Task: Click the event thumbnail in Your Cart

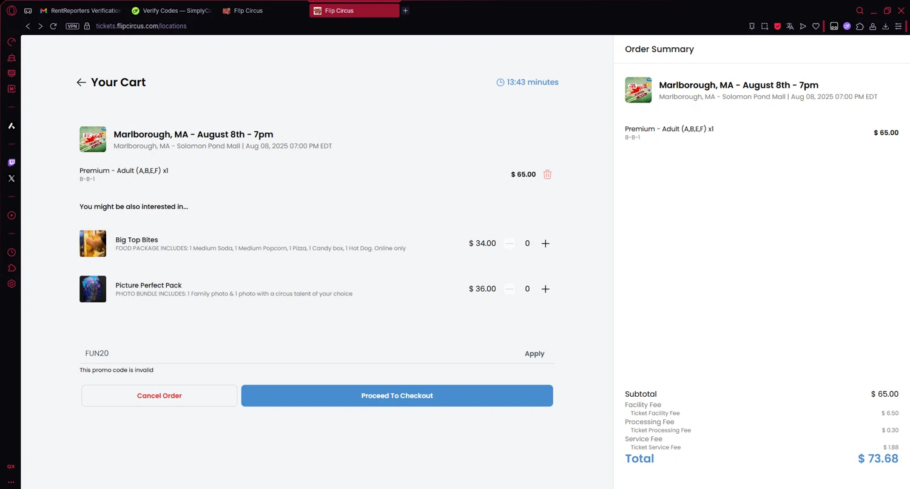Action: (x=93, y=139)
